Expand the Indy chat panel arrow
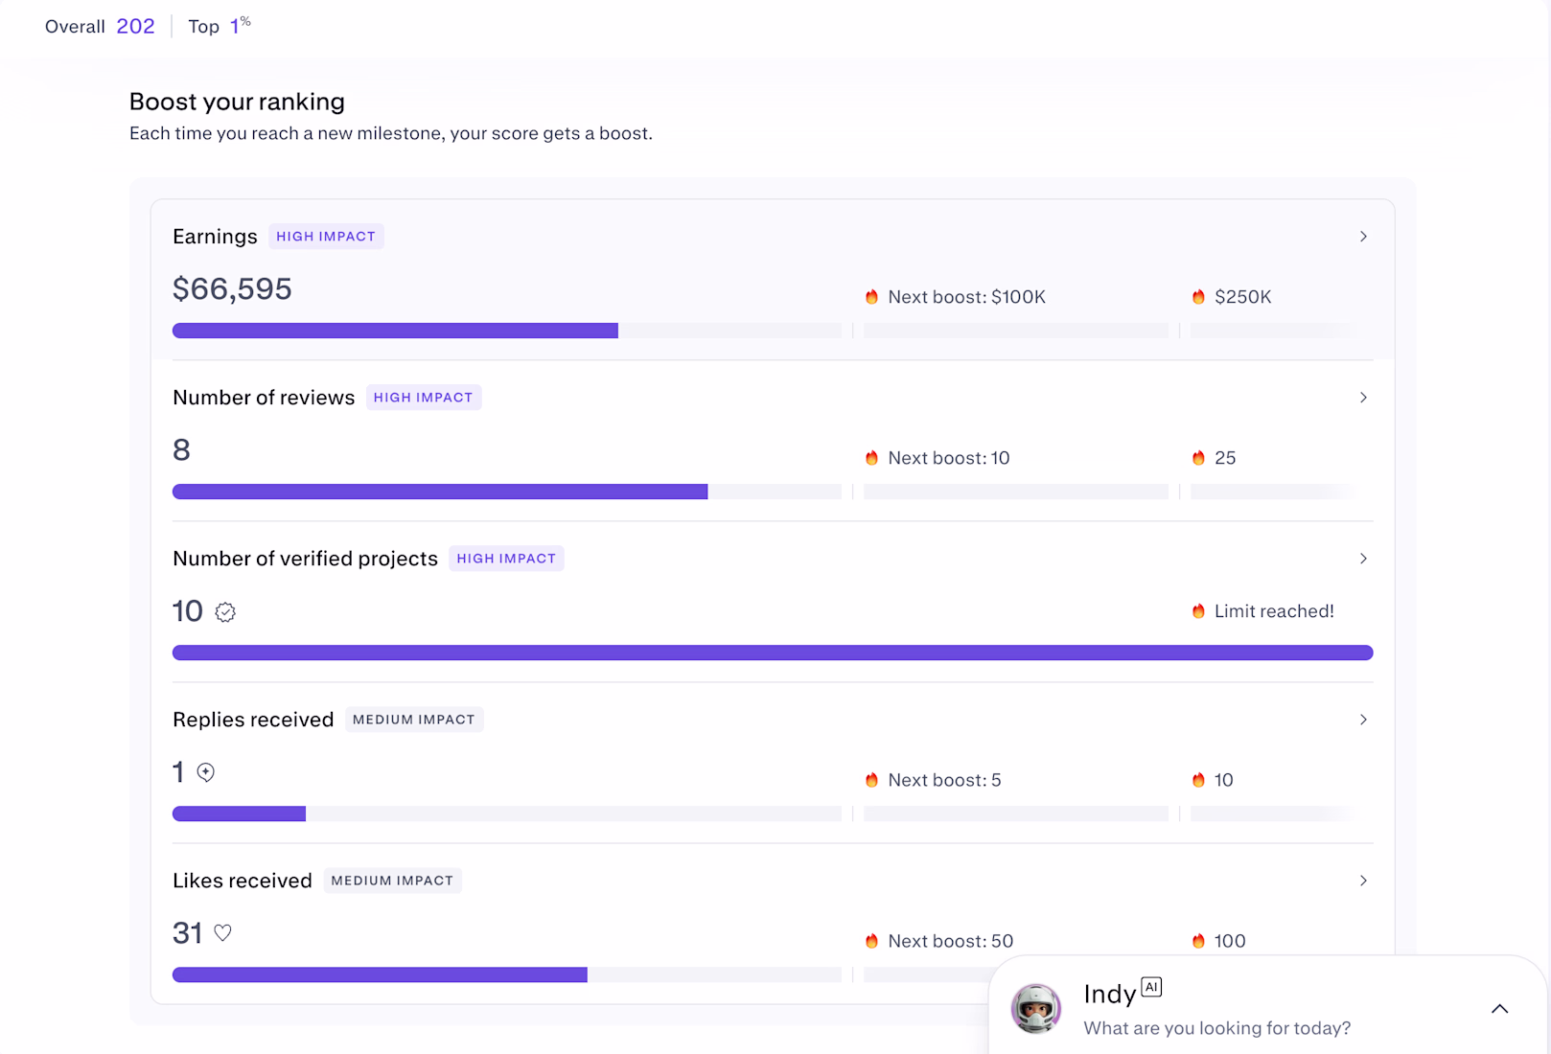The width and height of the screenshot is (1551, 1054). point(1499,1009)
